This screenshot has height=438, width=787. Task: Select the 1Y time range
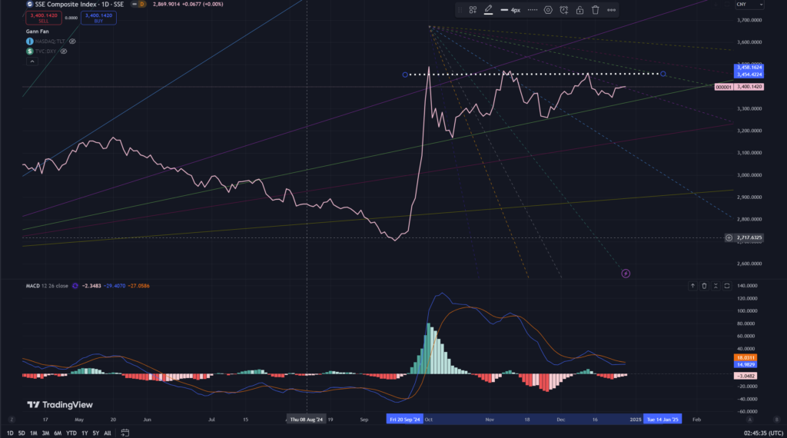[85, 433]
